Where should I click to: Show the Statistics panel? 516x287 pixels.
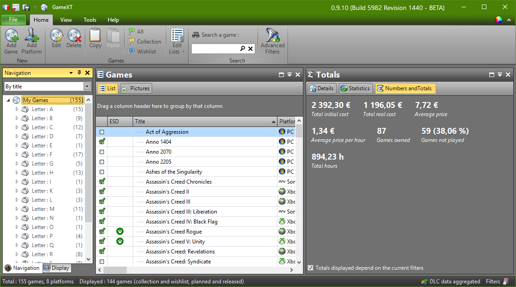pos(355,88)
